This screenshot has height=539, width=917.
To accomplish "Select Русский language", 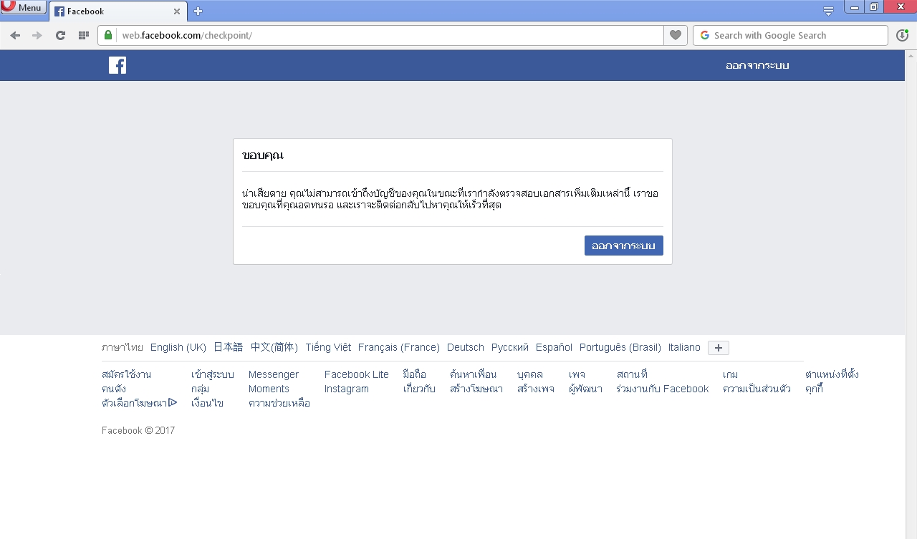I will point(510,347).
